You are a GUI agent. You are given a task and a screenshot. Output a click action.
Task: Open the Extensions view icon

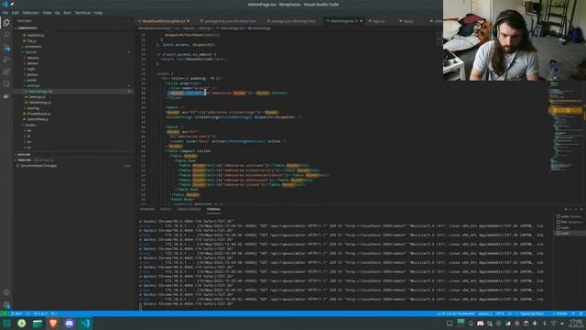pyautogui.click(x=6, y=71)
